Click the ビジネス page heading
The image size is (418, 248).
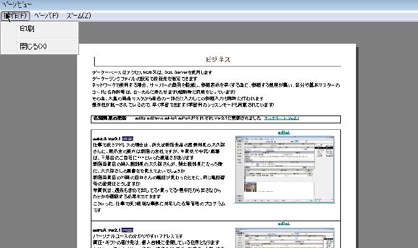217,59
